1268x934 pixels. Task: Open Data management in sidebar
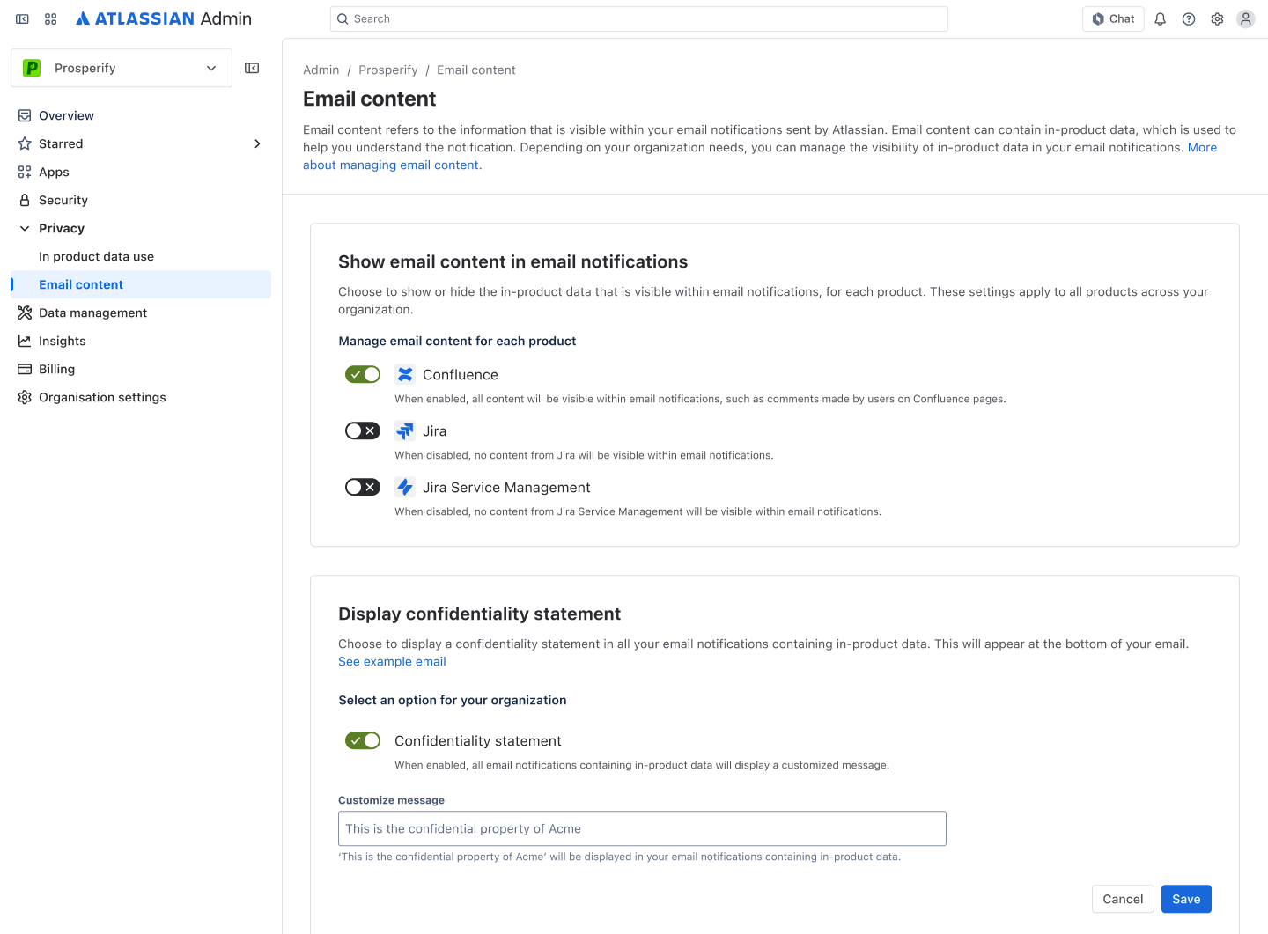pyautogui.click(x=141, y=313)
